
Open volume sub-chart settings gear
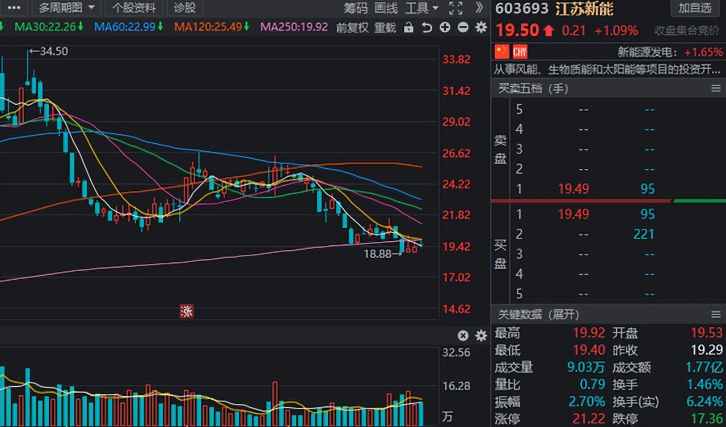click(481, 335)
